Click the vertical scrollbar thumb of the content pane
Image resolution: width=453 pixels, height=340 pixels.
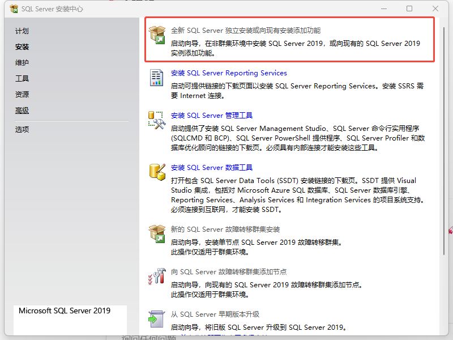click(444, 141)
